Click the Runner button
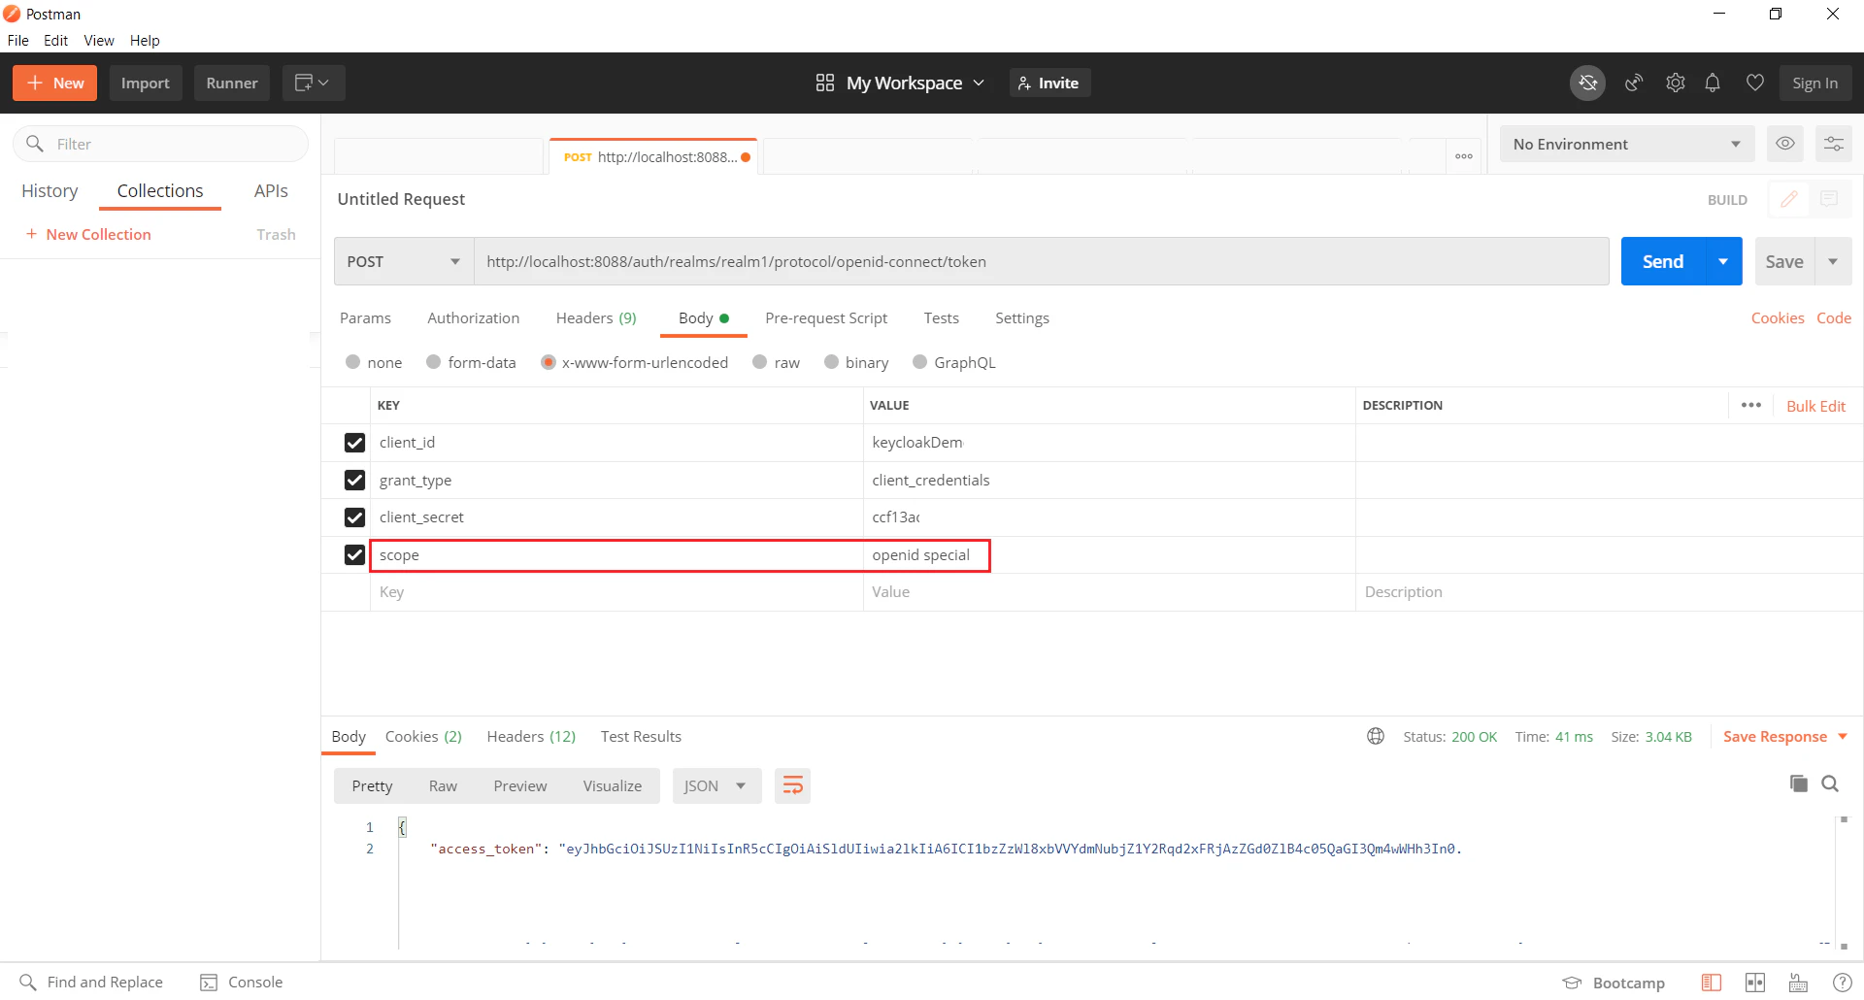 (x=232, y=83)
